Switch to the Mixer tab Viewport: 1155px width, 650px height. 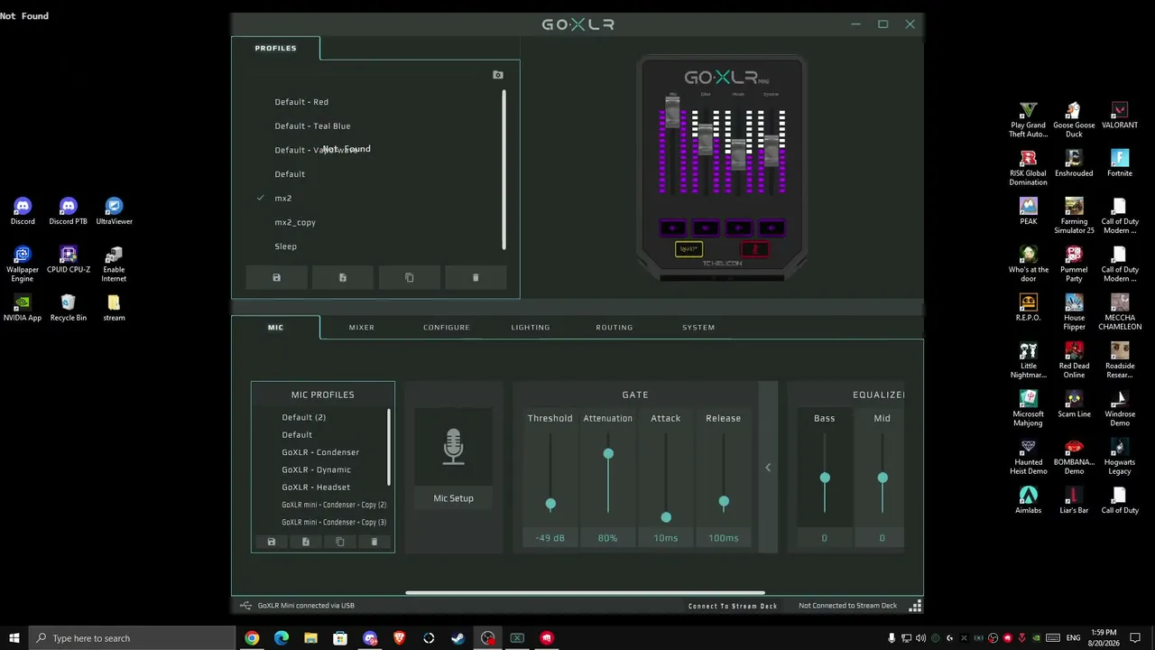[361, 327]
